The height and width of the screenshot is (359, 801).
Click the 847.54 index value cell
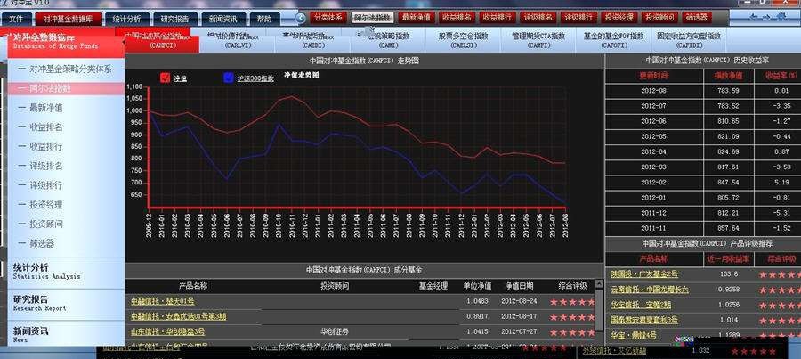tap(728, 182)
